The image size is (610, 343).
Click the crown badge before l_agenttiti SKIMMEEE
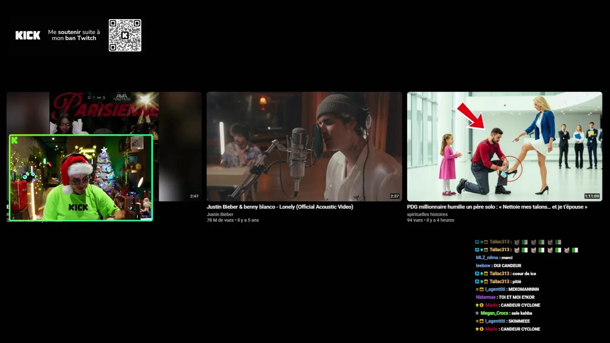click(x=481, y=321)
